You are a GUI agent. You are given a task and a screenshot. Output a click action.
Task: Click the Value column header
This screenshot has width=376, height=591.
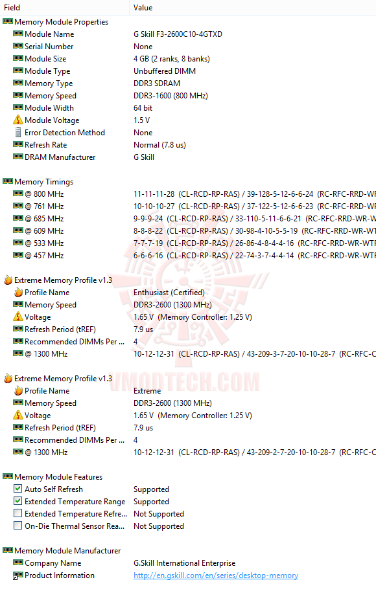click(253, 8)
